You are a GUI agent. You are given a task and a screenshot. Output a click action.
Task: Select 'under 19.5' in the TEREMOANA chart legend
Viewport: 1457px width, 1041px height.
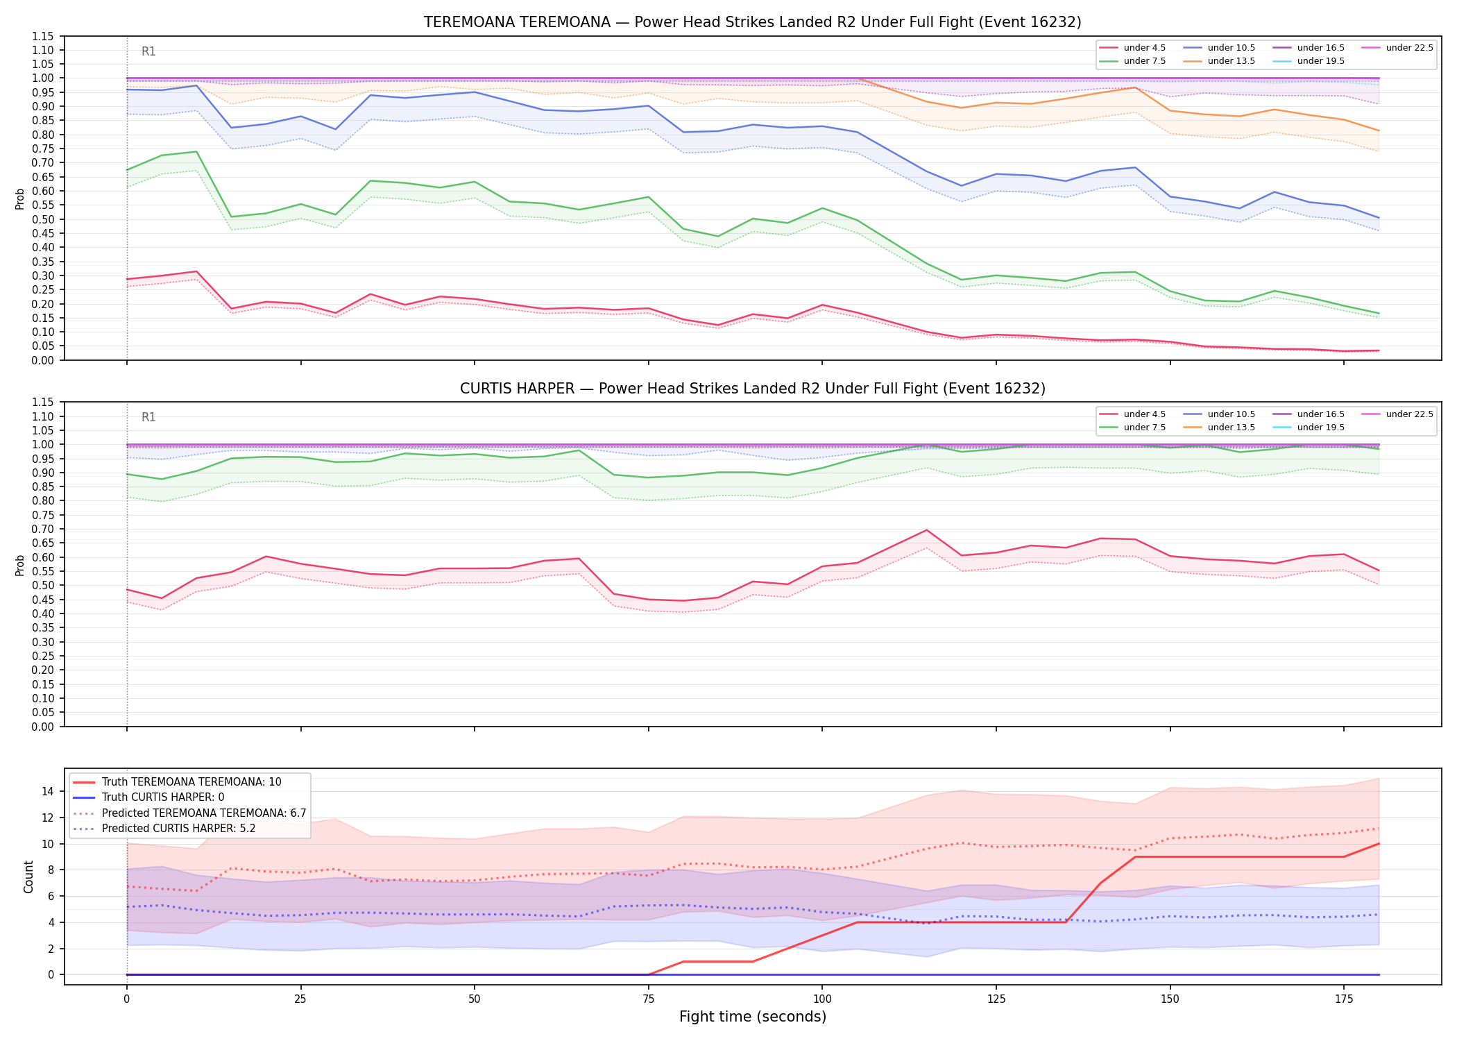click(x=1309, y=61)
